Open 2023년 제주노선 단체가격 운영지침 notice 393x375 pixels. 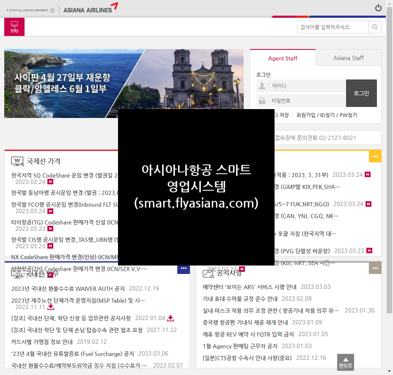click(x=78, y=300)
